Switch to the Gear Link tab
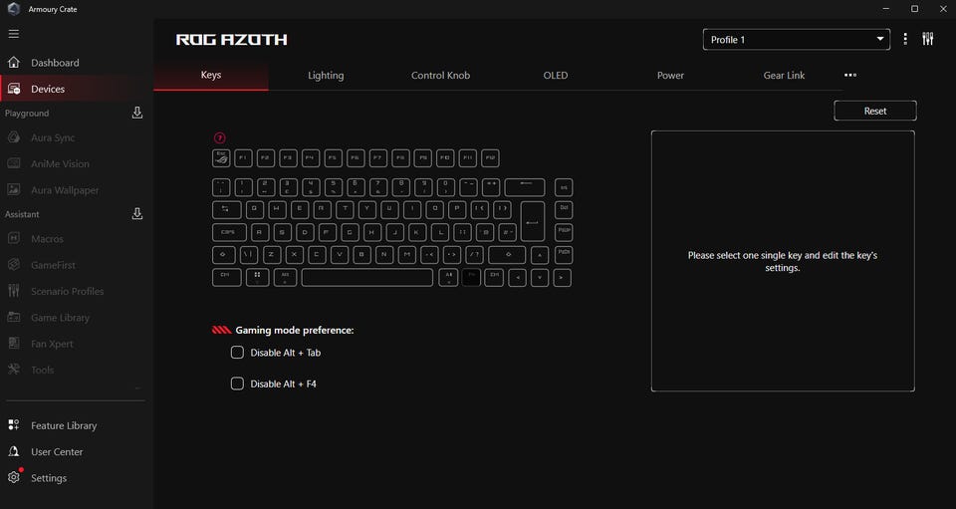This screenshot has height=509, width=956. pyautogui.click(x=784, y=75)
